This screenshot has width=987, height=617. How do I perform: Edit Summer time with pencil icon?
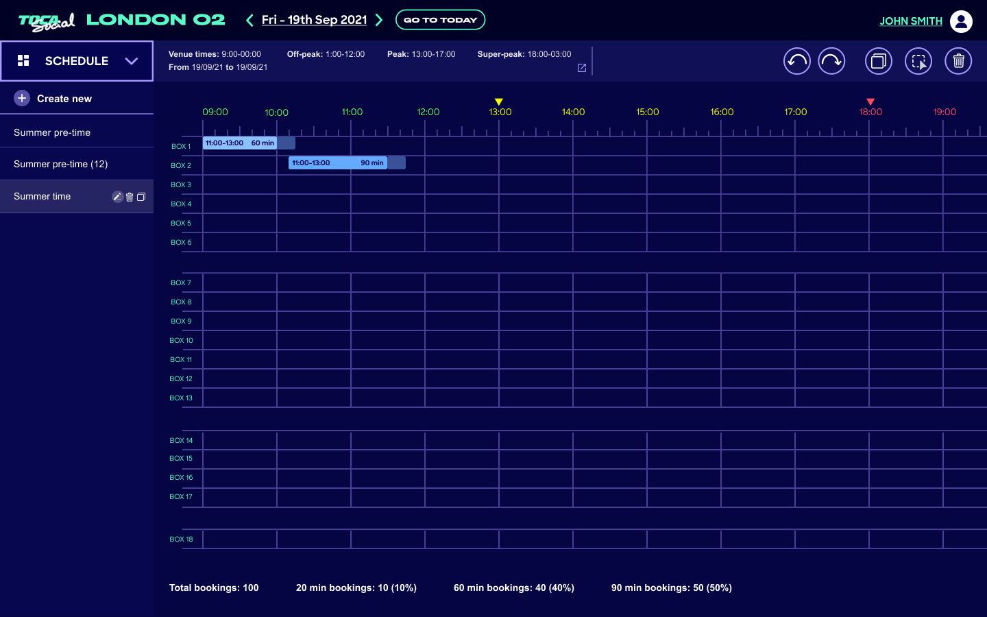(117, 197)
